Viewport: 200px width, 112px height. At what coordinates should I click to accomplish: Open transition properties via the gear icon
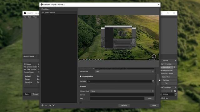175,91
